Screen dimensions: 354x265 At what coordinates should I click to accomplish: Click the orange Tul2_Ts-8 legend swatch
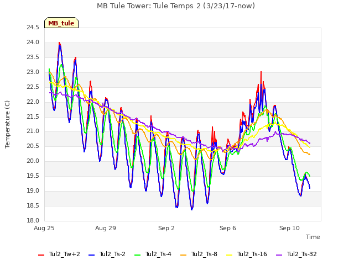[x=184, y=255]
